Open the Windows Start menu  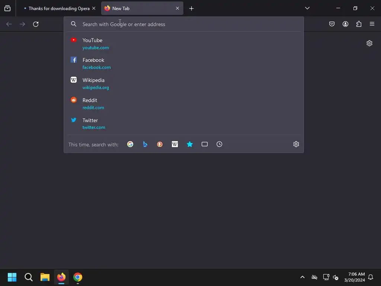12,277
